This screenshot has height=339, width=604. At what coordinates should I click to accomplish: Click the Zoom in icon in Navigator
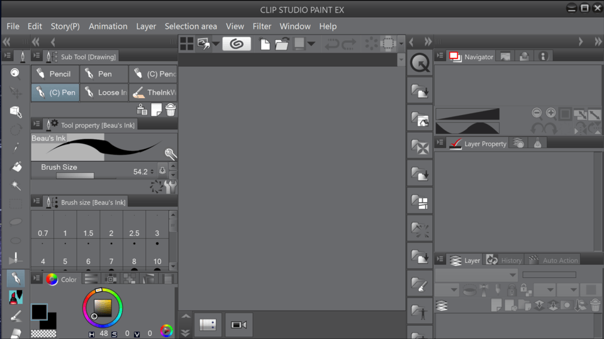pos(551,113)
